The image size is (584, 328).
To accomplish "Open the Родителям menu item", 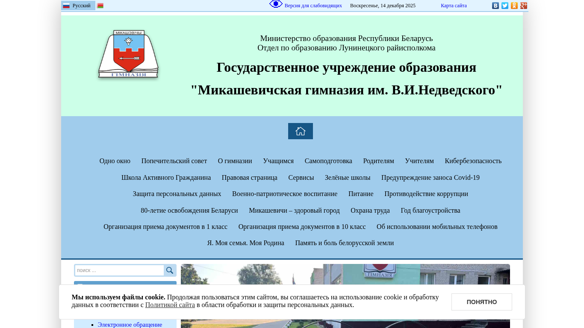I will click(x=379, y=161).
